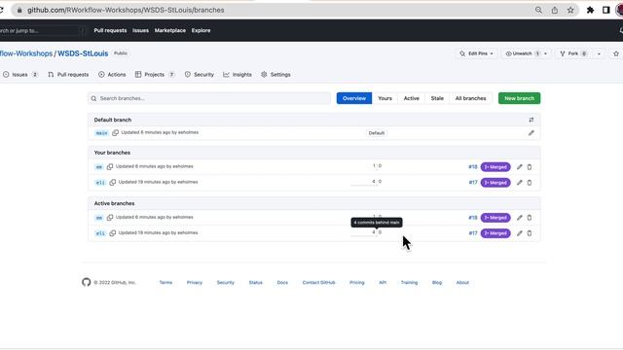This screenshot has width=623, height=350.
Task: Click the browser zoom magnifier icon
Action: click(x=538, y=10)
